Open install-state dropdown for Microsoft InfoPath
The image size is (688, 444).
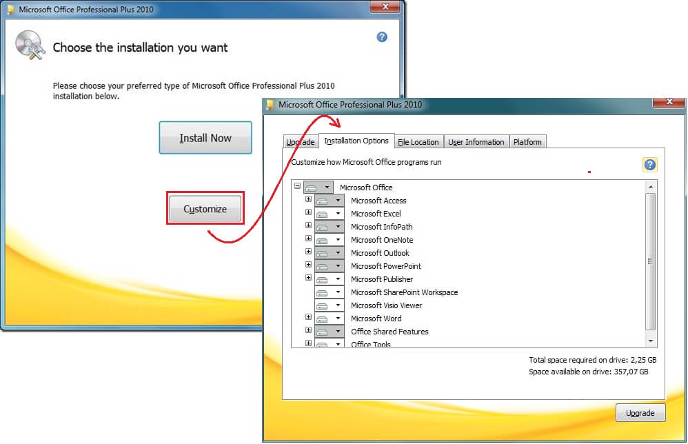click(x=329, y=227)
